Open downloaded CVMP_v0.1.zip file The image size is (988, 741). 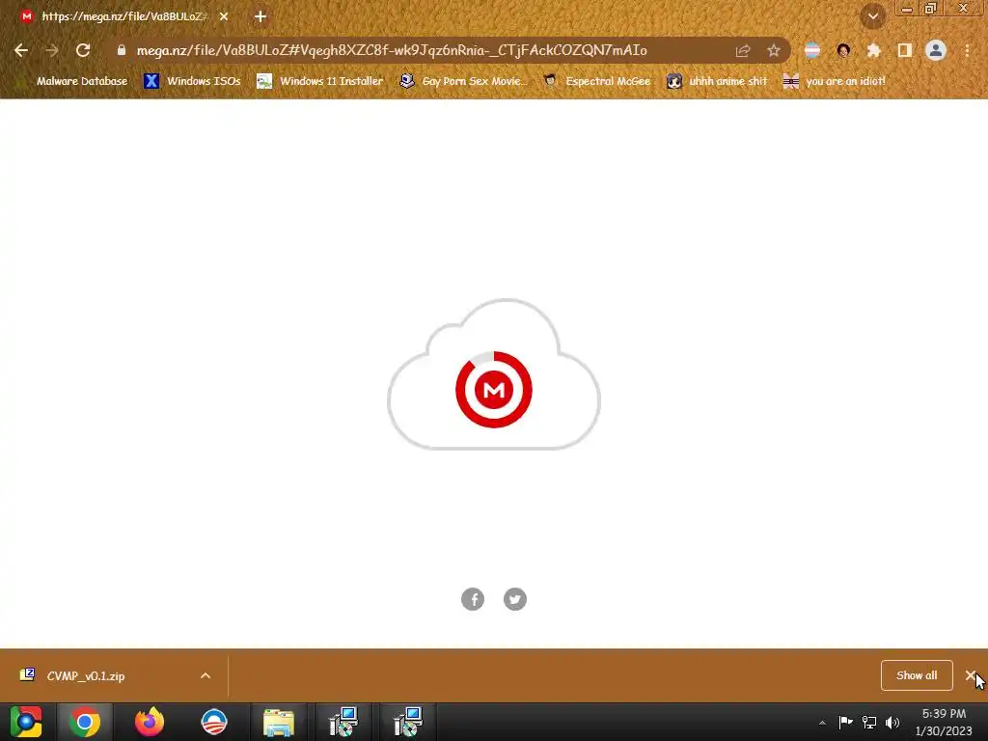pos(86,676)
